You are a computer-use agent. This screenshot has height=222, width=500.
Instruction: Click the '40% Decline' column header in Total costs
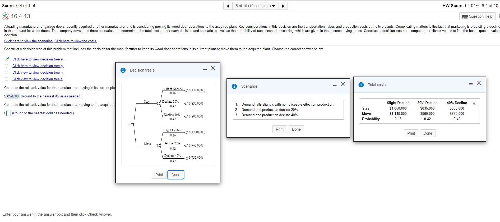click(457, 103)
